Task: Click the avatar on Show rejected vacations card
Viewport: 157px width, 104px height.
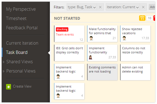Action: coord(124,38)
